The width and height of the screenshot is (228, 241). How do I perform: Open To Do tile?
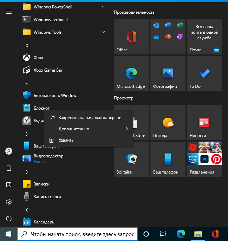click(204, 73)
